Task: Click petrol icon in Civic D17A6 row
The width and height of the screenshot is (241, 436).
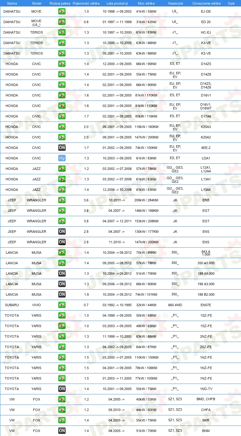Action: [62, 116]
